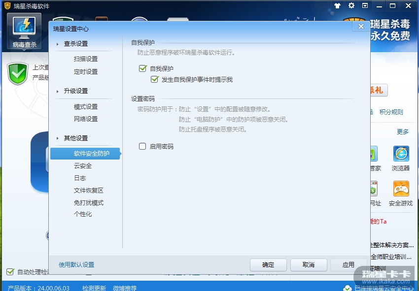Collapse the 查杀设置 section arrow
This screenshot has height=291, width=419.
point(58,44)
